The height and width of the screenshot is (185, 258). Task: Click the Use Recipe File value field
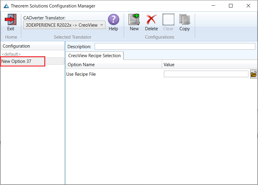coord(206,74)
